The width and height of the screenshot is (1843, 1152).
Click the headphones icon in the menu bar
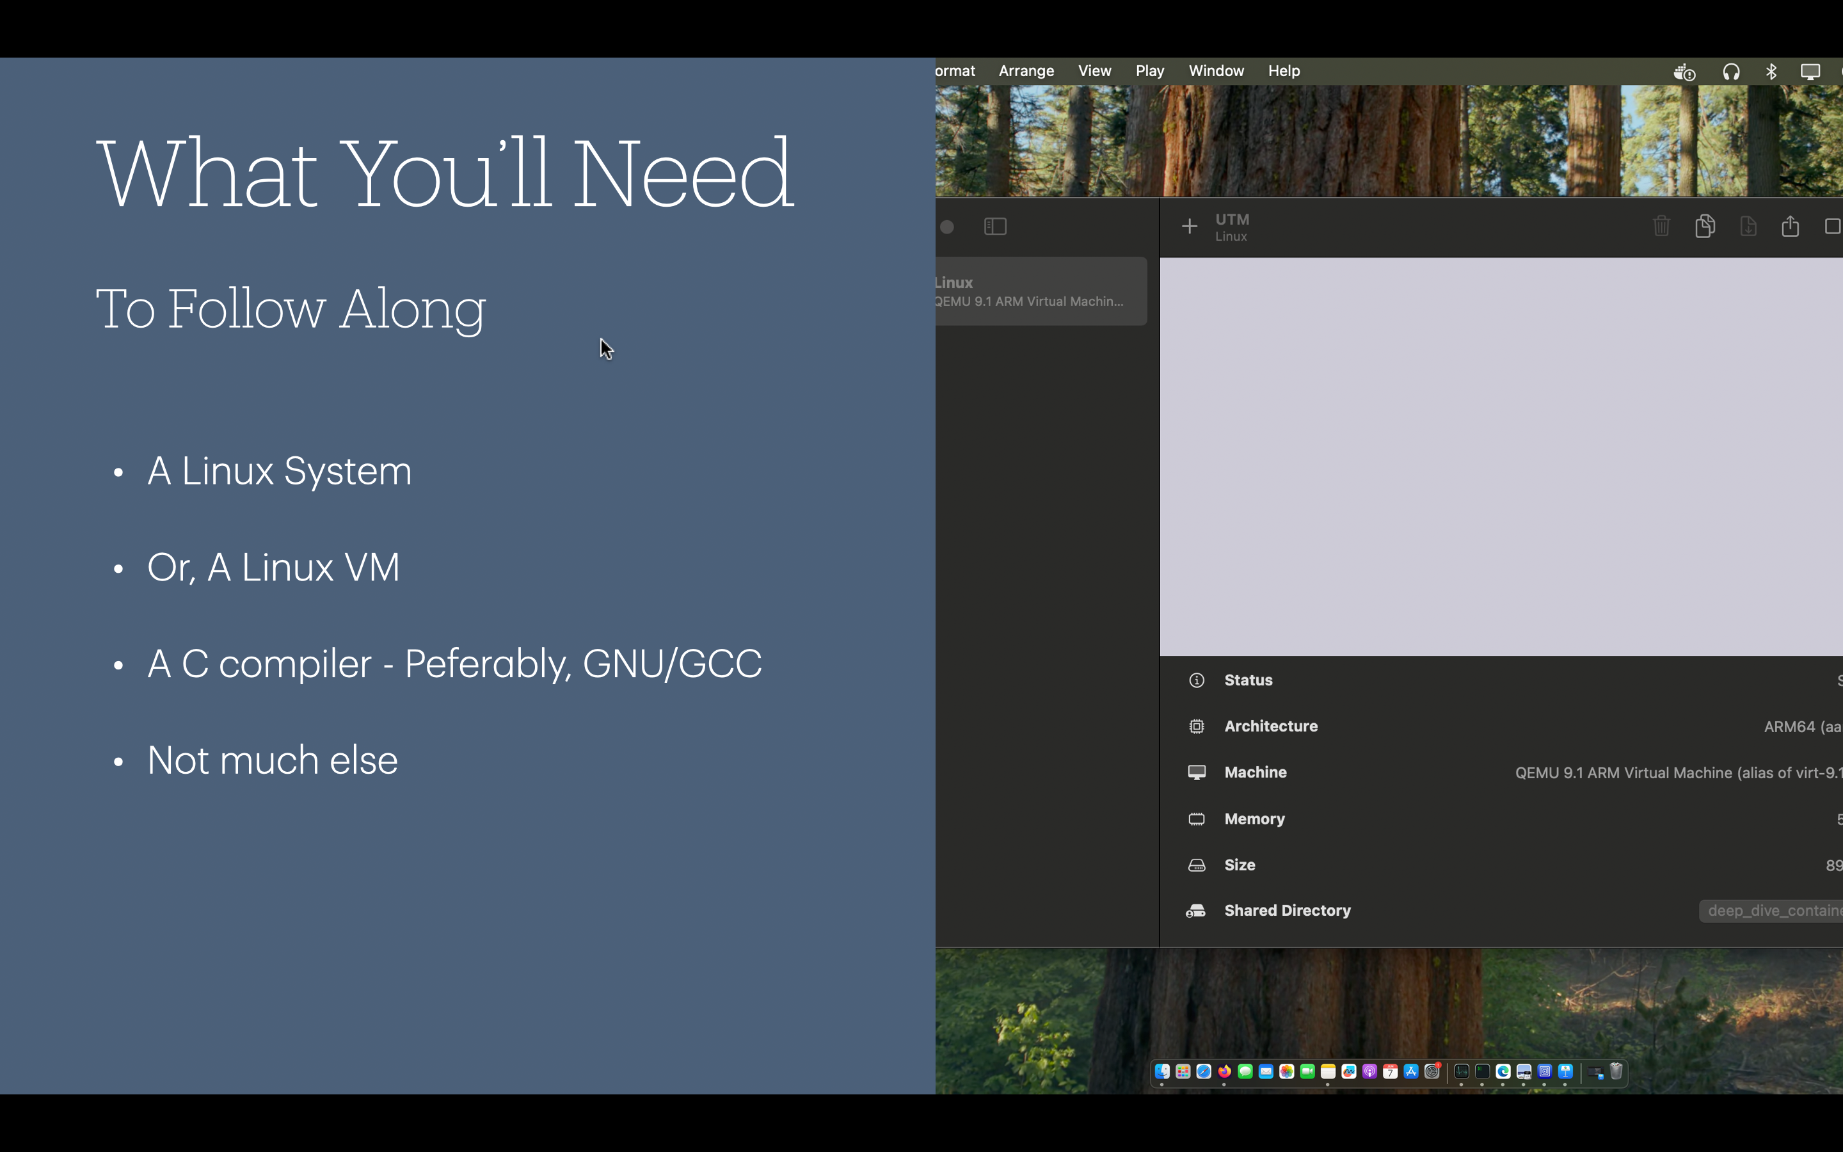1731,72
